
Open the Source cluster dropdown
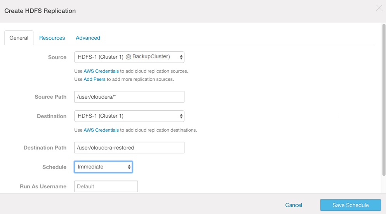coord(129,57)
